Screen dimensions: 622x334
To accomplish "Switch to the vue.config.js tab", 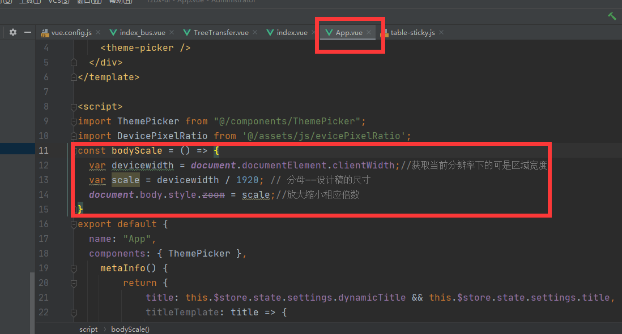I will (71, 33).
